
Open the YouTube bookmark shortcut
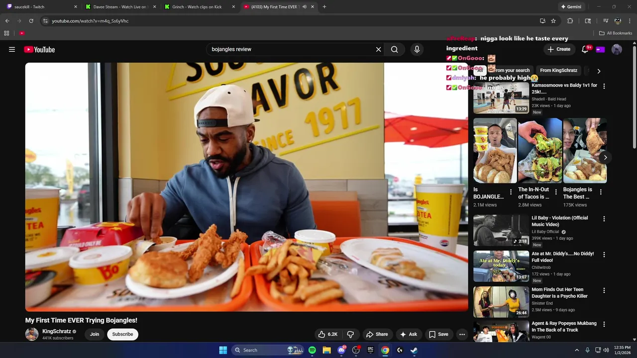tap(22, 33)
